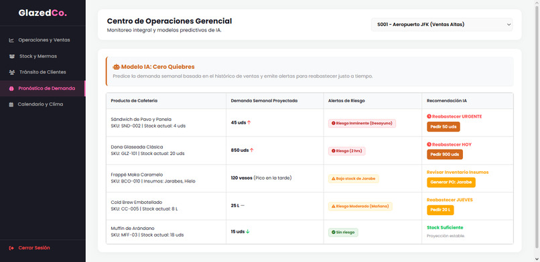Open Operaciones y Ventas section
Viewport: 540px width, 262px height.
click(43, 40)
